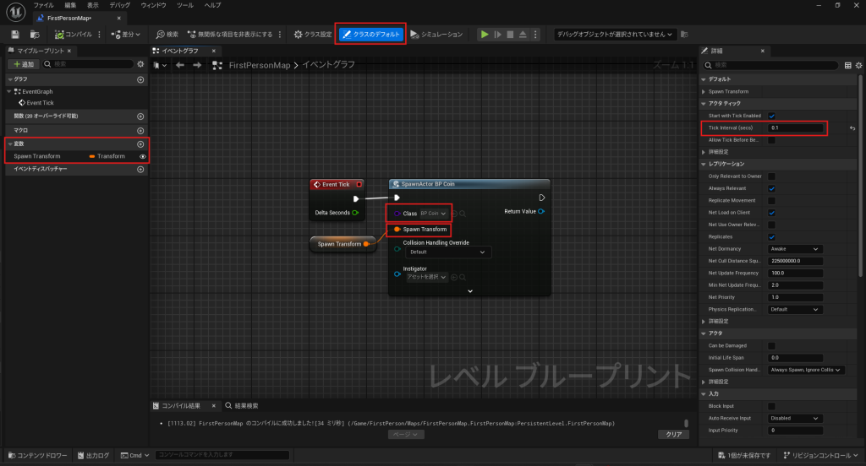Viewport: 866px width, 466px height.
Task: Click the クラスのデフォルト button
Action: point(371,35)
